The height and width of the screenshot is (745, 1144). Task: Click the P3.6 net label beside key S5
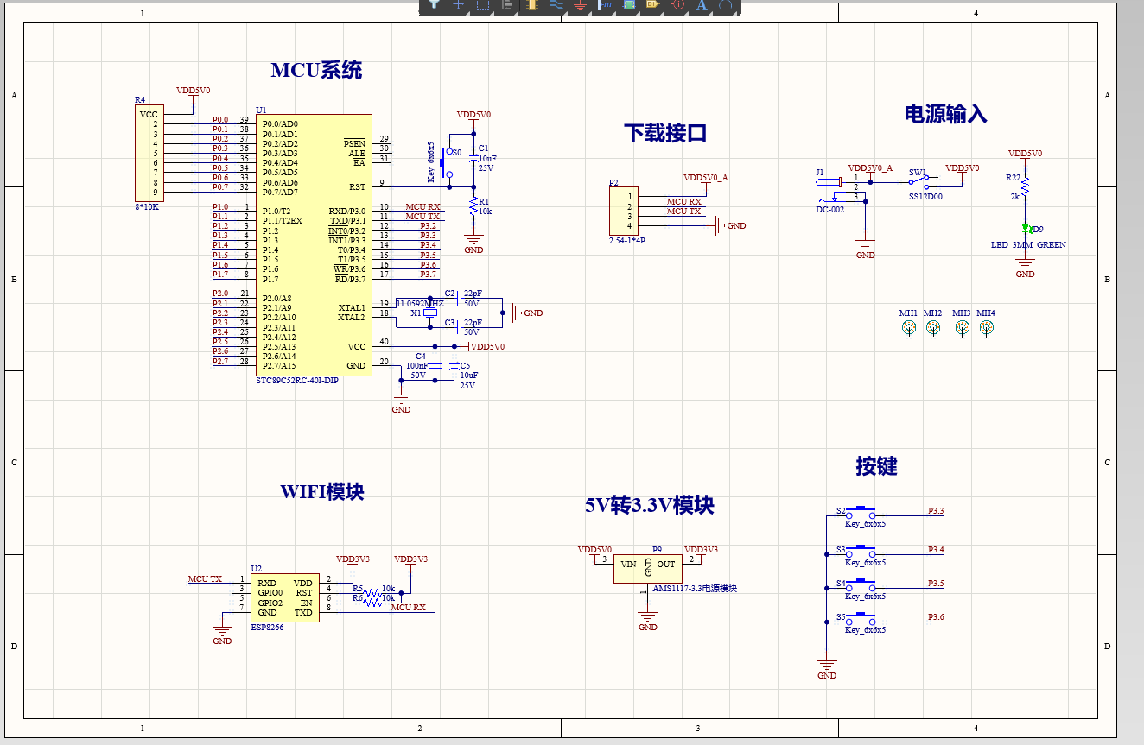point(936,617)
